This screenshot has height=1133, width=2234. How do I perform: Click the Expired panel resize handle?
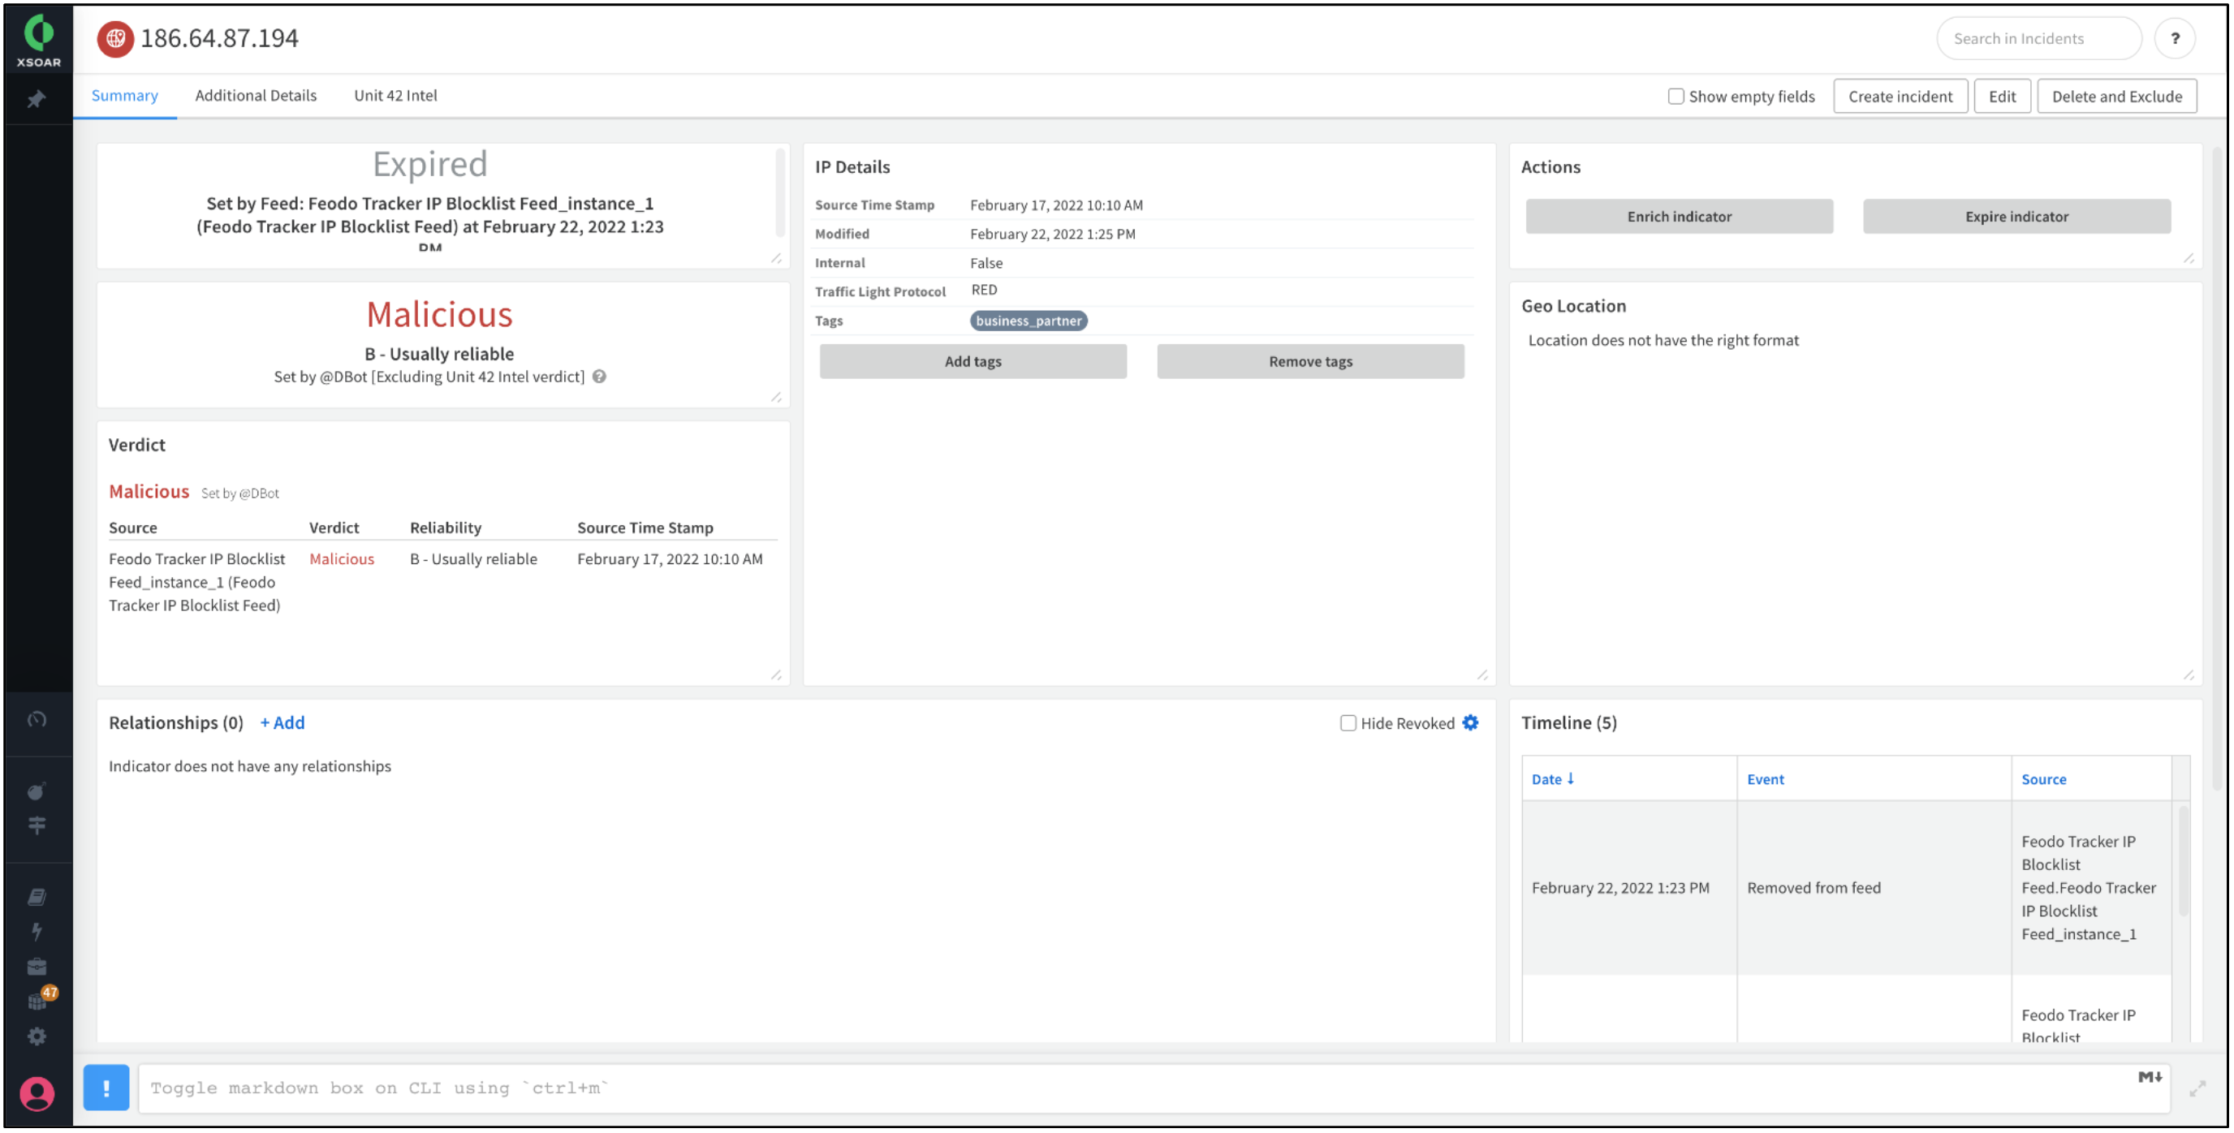click(776, 259)
